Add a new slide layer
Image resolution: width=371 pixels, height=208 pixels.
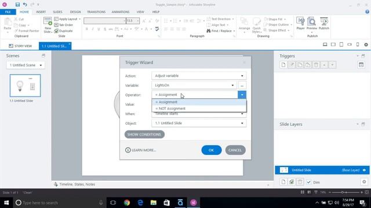click(x=283, y=182)
